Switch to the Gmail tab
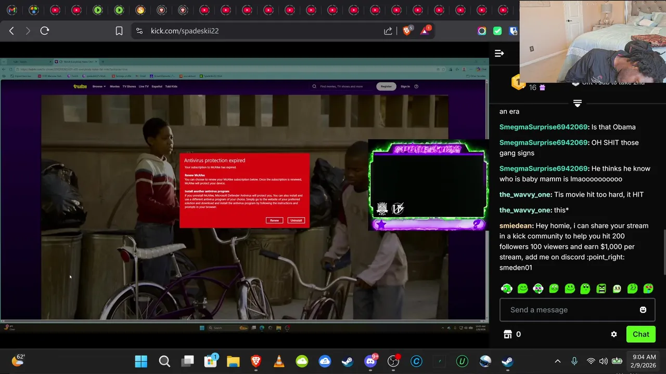 click(12, 10)
